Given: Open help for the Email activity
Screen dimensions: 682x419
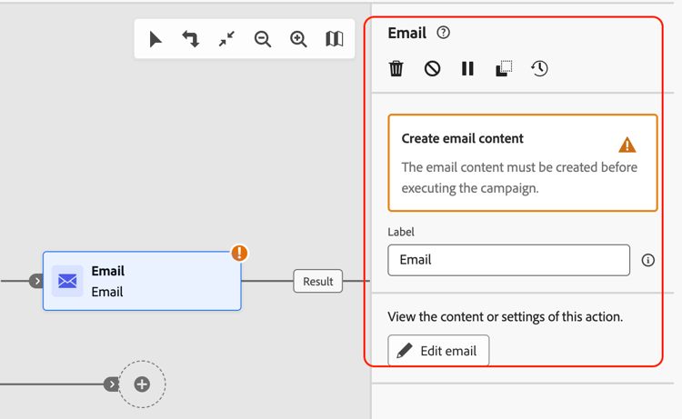Looking at the screenshot, I should tap(443, 33).
